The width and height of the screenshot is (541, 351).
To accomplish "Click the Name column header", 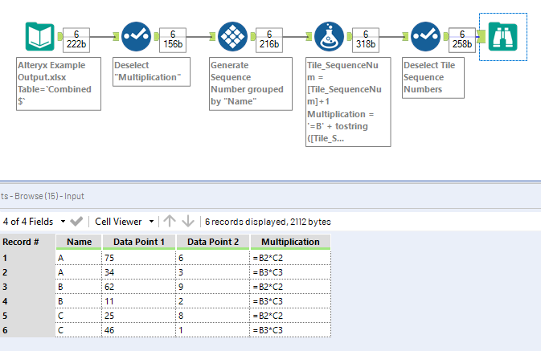I will coord(79,242).
